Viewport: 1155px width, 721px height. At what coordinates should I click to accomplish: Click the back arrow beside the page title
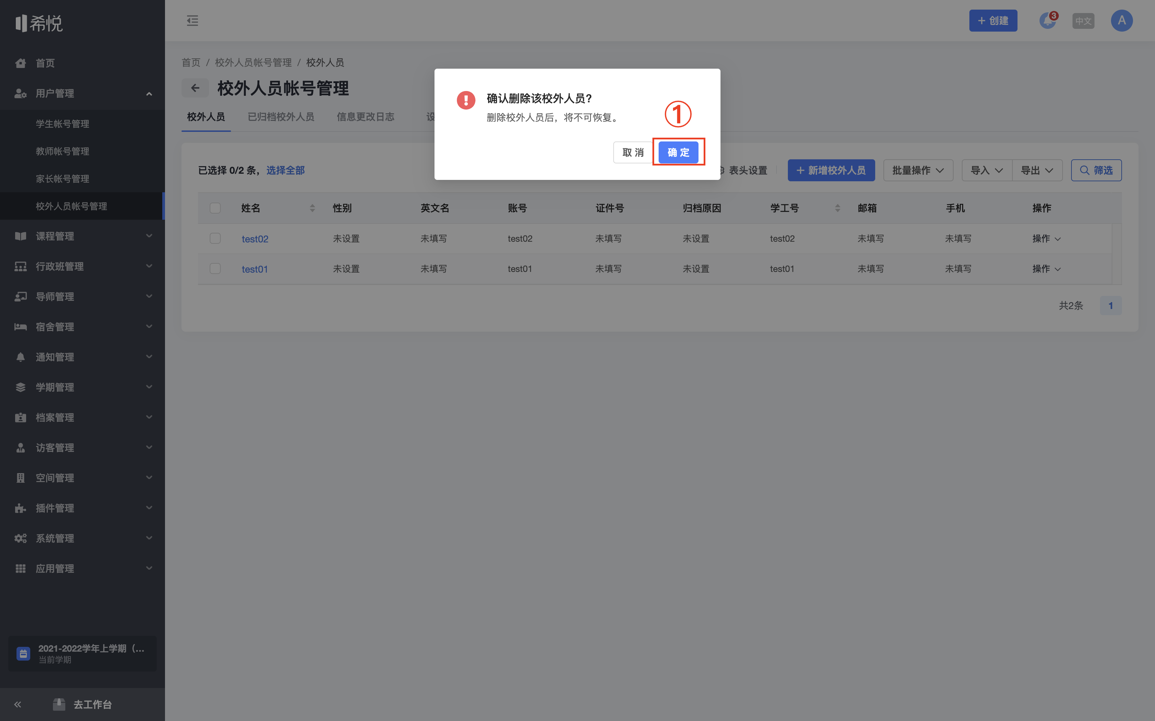click(195, 88)
